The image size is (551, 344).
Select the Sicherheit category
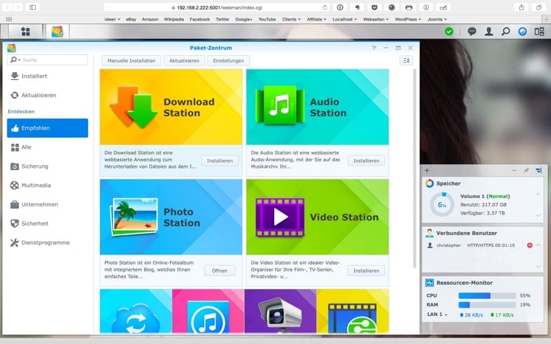[x=48, y=224]
